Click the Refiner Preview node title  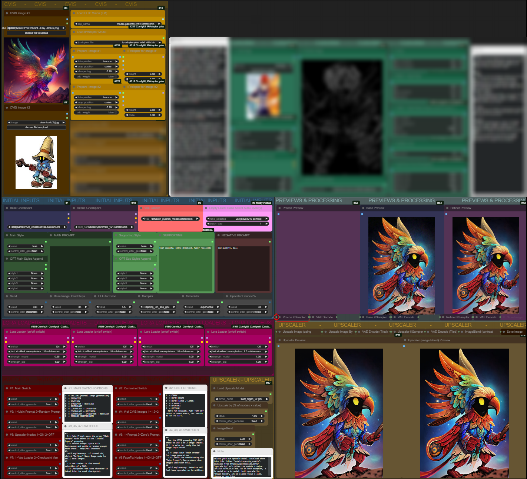[x=460, y=208]
